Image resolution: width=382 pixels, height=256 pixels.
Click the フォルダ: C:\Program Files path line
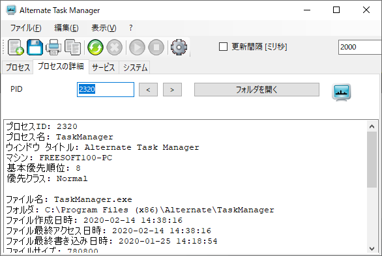[140, 210]
